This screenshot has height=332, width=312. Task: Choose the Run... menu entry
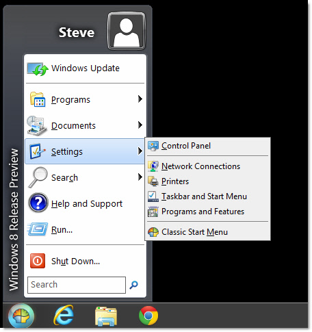pos(85,229)
